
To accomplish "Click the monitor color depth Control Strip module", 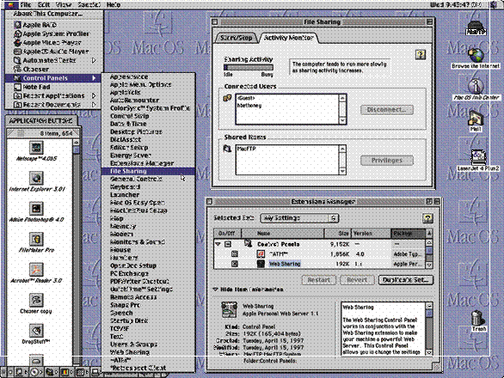I will [65, 372].
